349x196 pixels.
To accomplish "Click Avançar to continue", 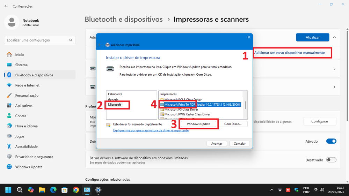I will tap(217, 144).
